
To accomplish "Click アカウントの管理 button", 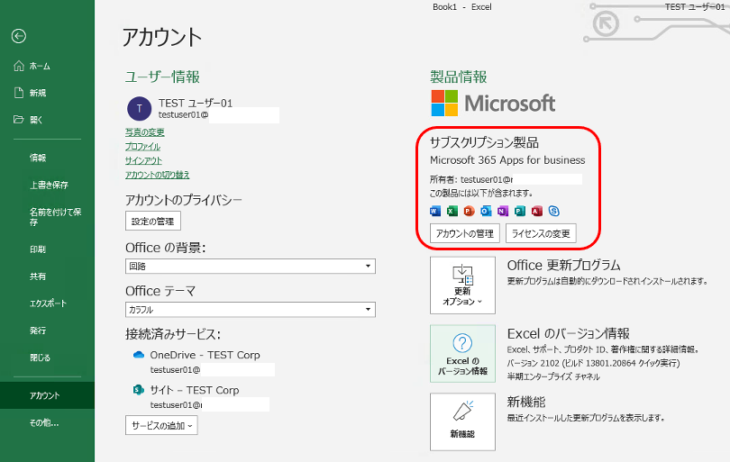I will tap(465, 233).
